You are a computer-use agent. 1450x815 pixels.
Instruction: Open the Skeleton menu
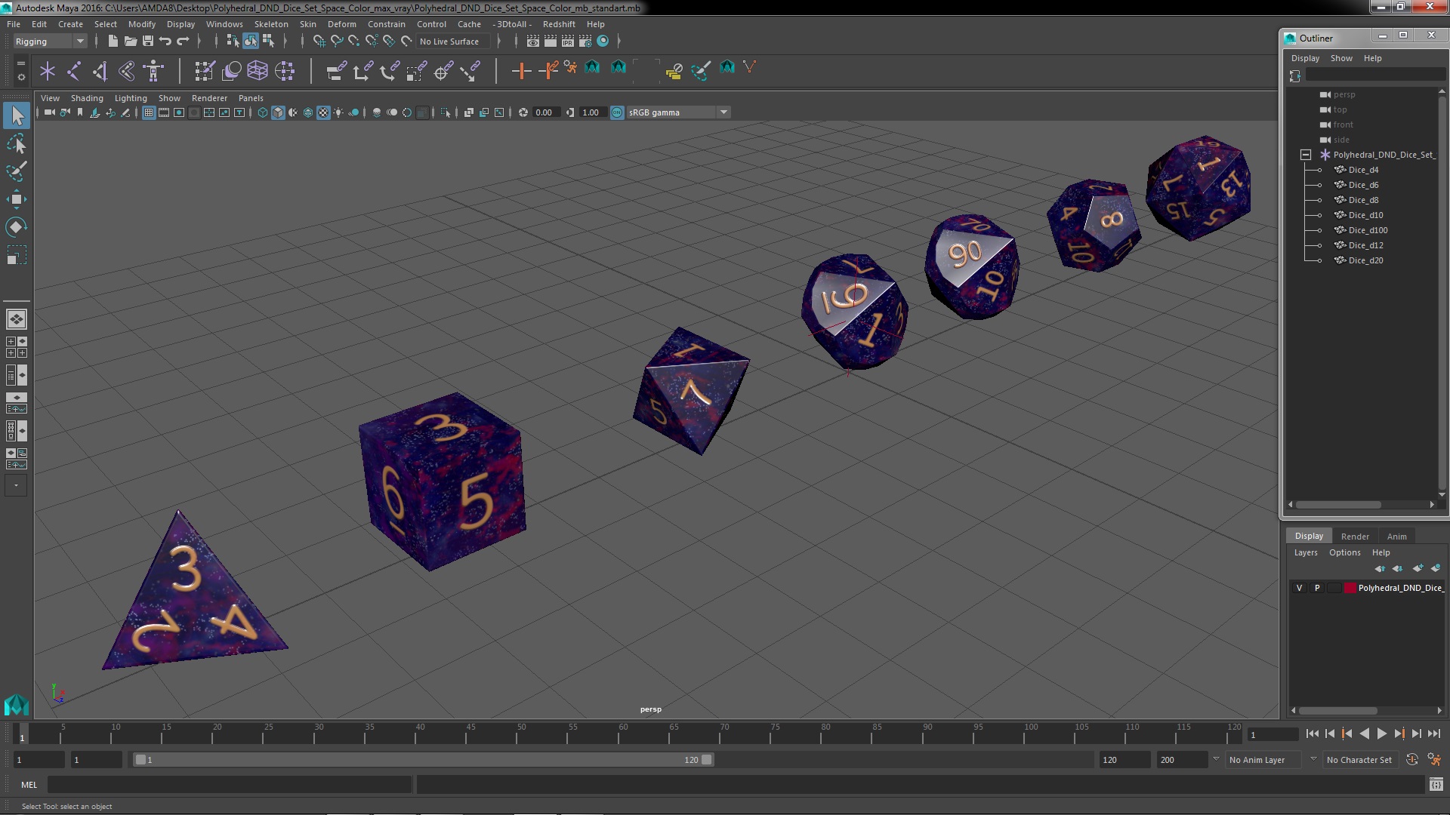(271, 24)
